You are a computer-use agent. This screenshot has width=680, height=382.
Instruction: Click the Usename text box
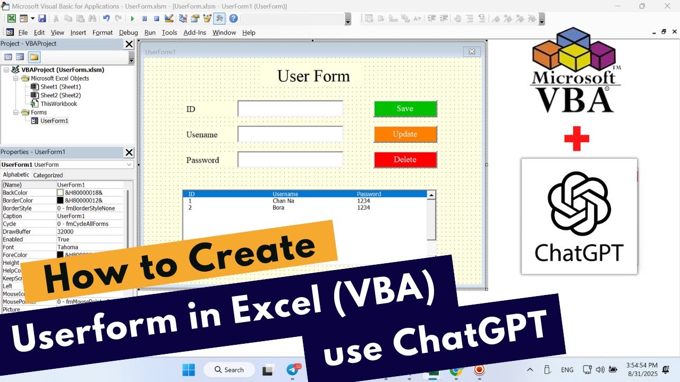[x=290, y=134]
